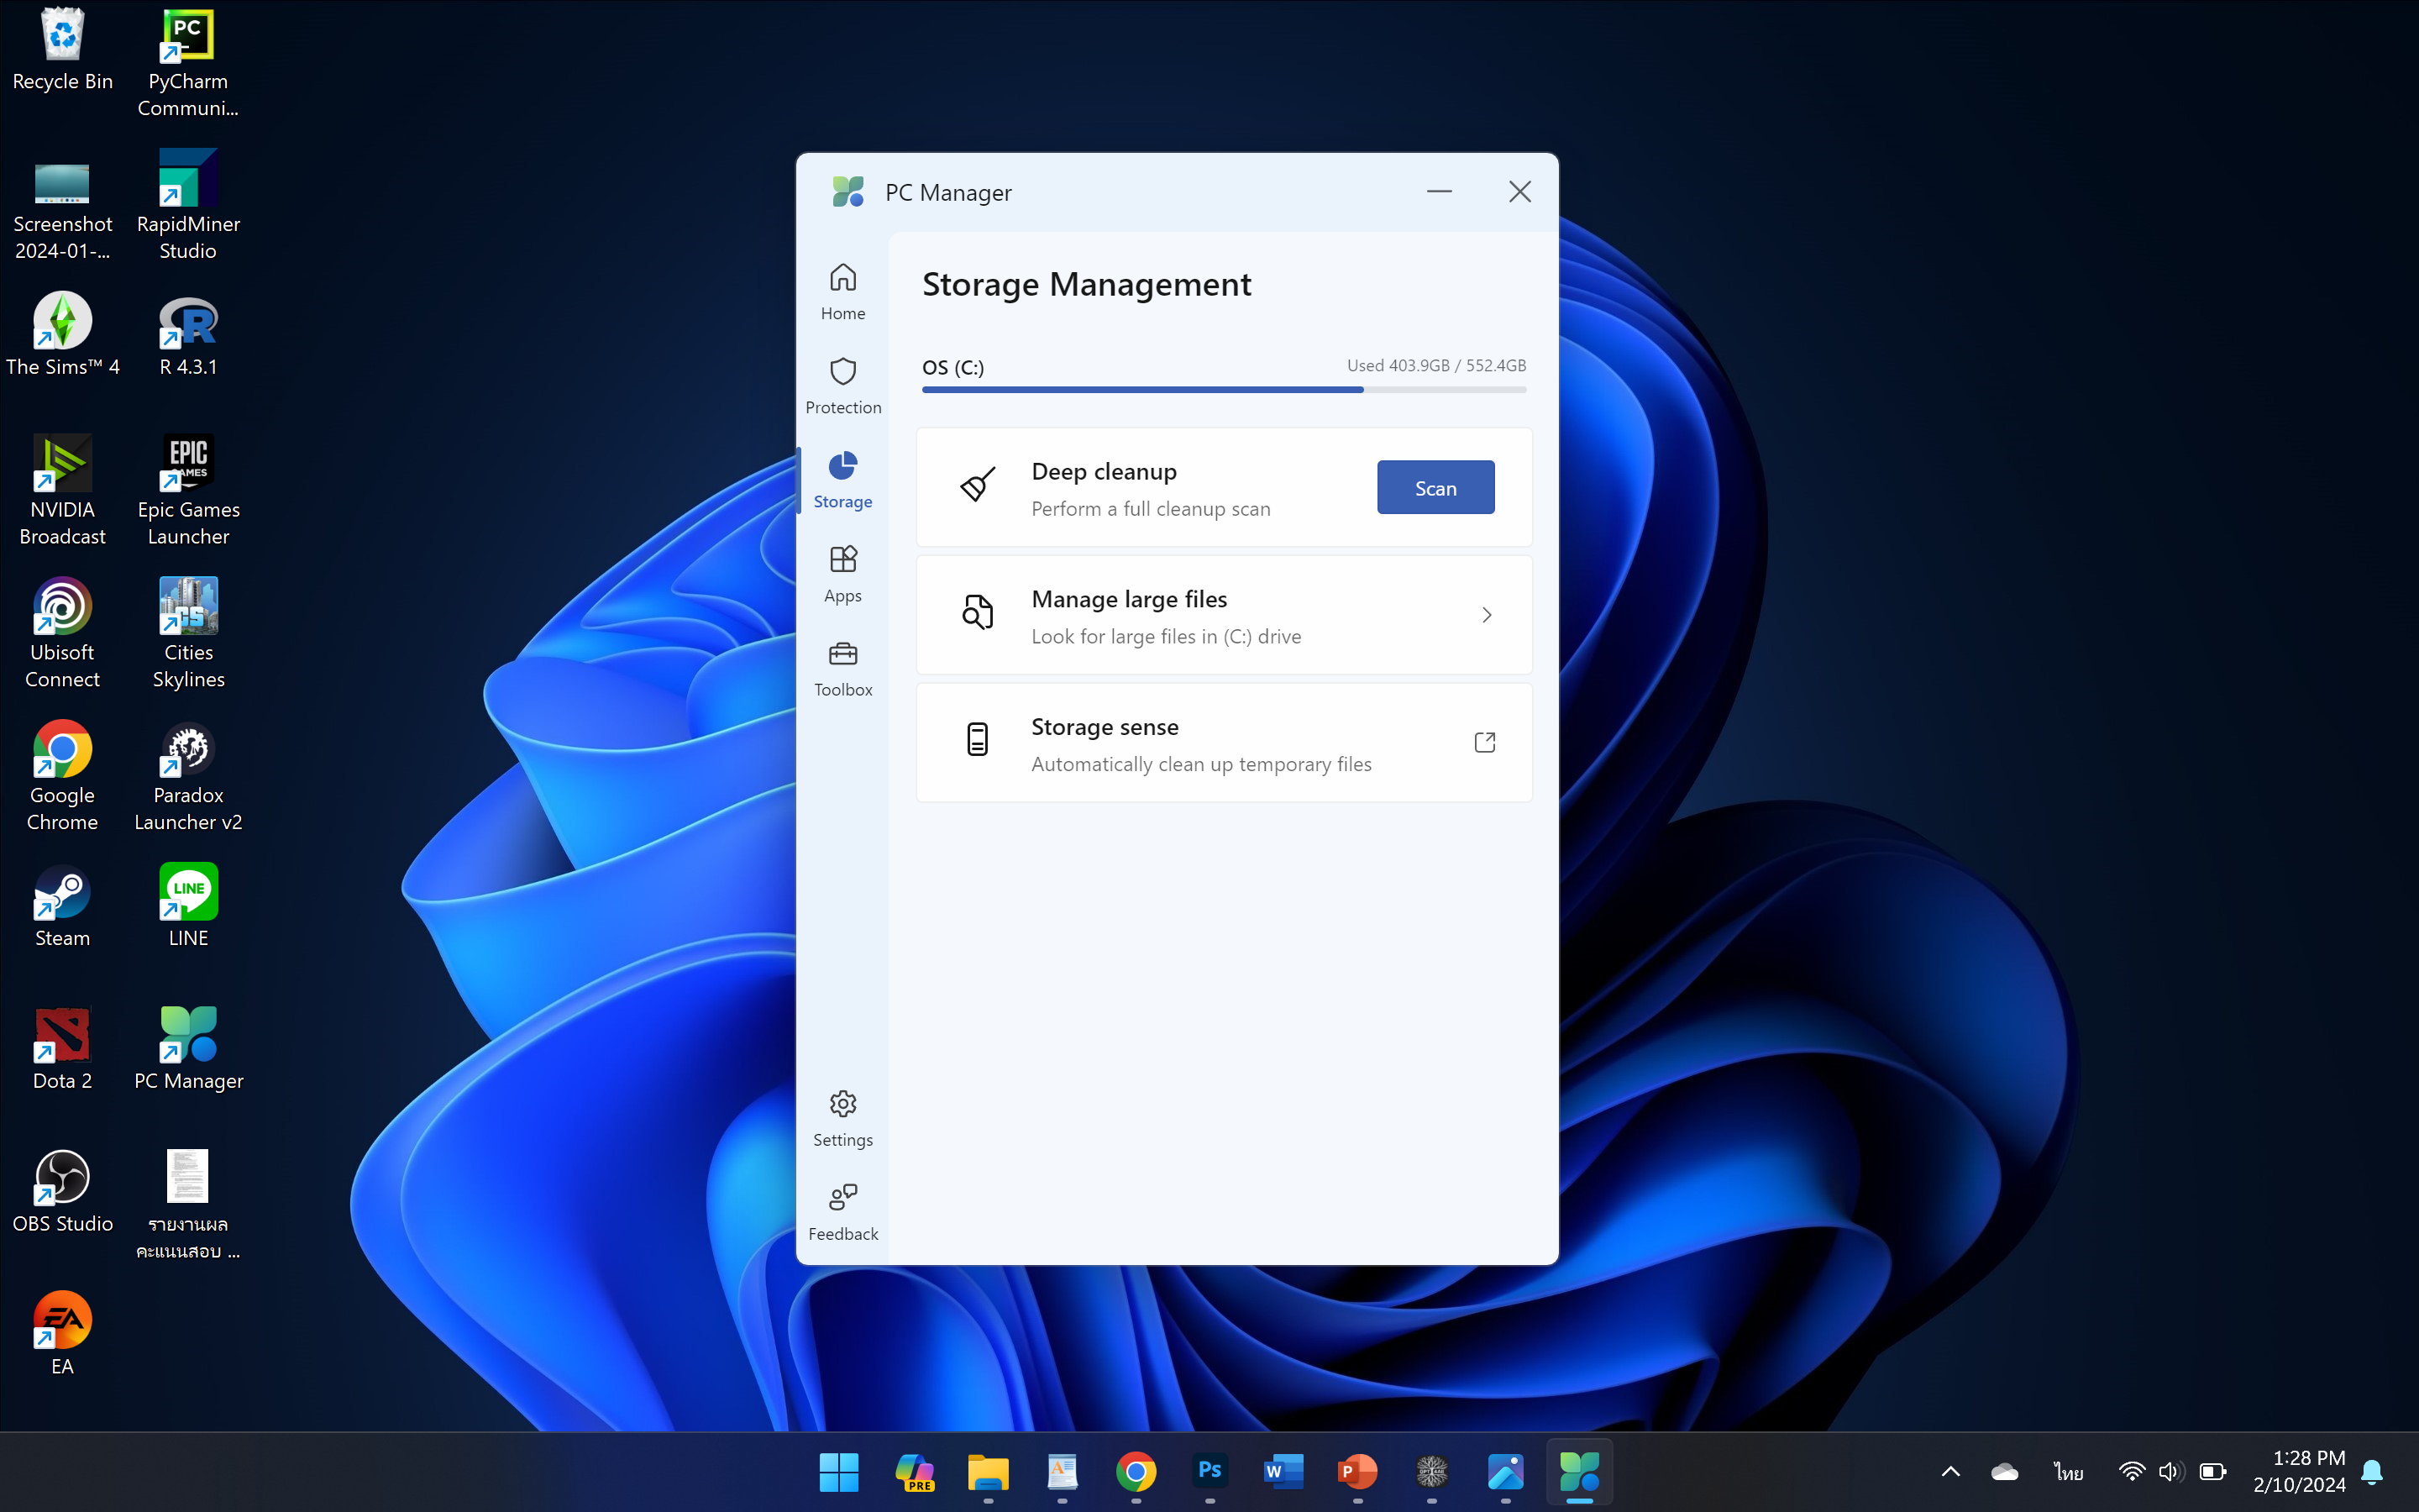This screenshot has width=2419, height=1512.
Task: Open Photoshop from the taskbar
Action: click(1209, 1471)
